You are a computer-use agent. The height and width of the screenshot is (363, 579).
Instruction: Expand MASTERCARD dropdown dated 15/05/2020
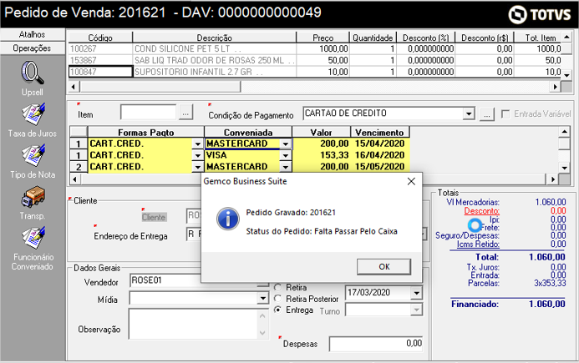(x=286, y=167)
